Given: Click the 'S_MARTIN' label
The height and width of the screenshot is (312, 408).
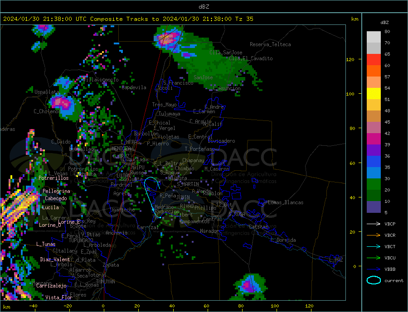Looking at the screenshot, I should (188, 184).
